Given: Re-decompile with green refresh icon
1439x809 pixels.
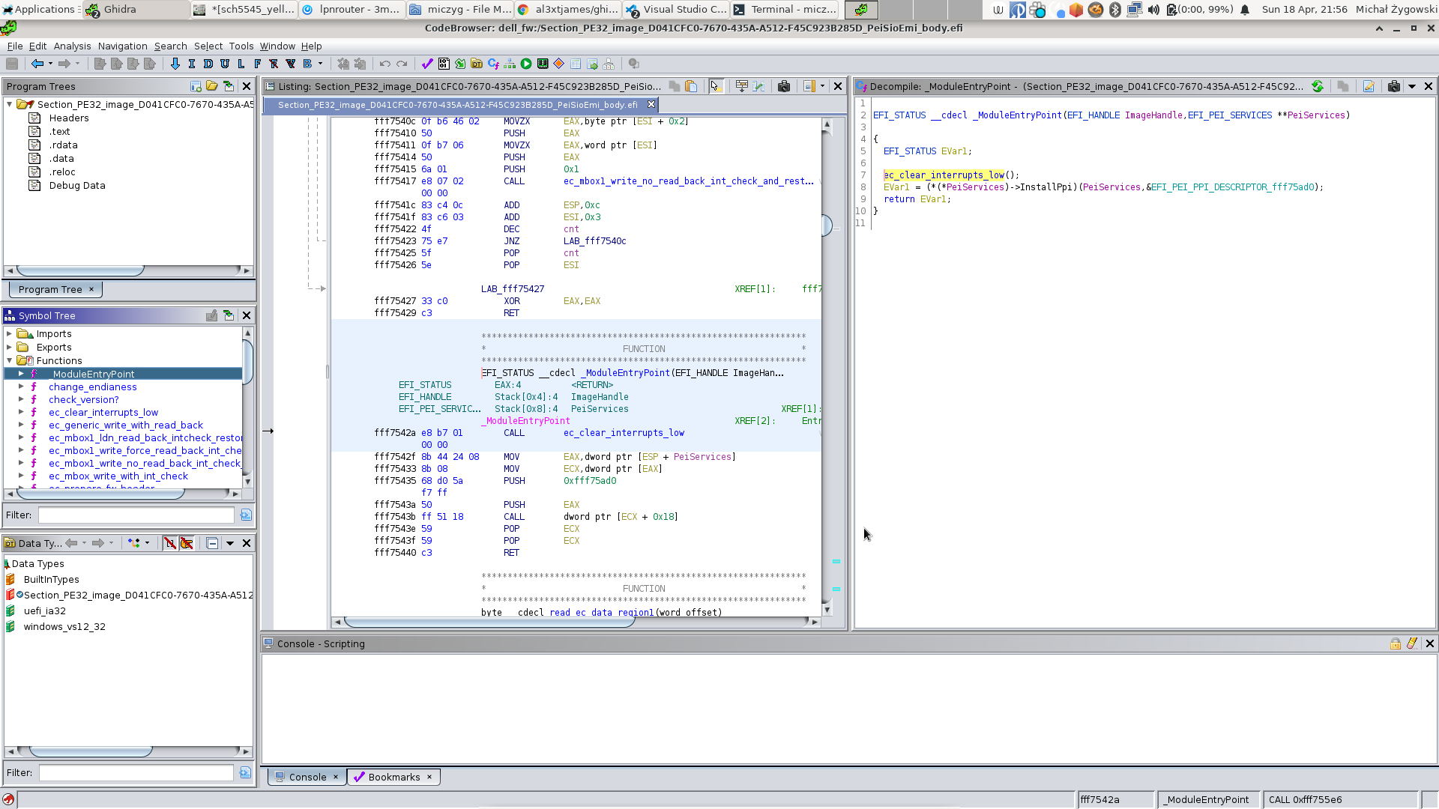Looking at the screenshot, I should point(1318,86).
